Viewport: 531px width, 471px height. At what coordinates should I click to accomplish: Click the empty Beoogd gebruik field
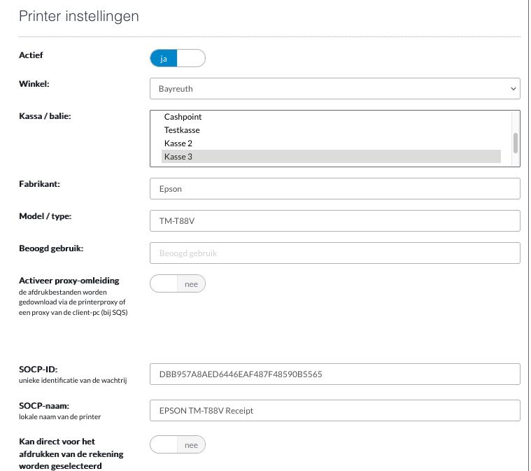coord(335,253)
